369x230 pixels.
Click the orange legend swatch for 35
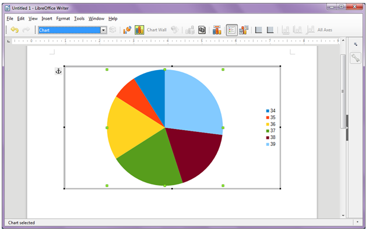click(x=268, y=117)
